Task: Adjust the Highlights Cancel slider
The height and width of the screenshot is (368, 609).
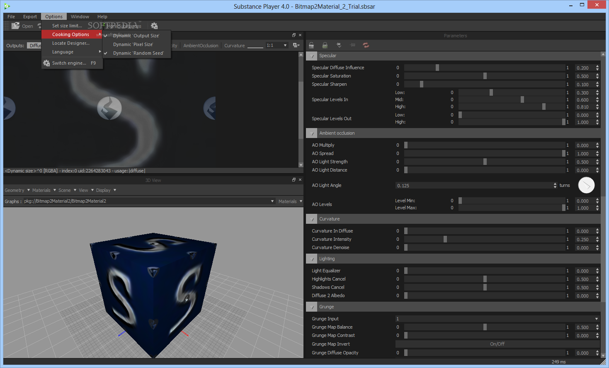Action: (x=485, y=279)
